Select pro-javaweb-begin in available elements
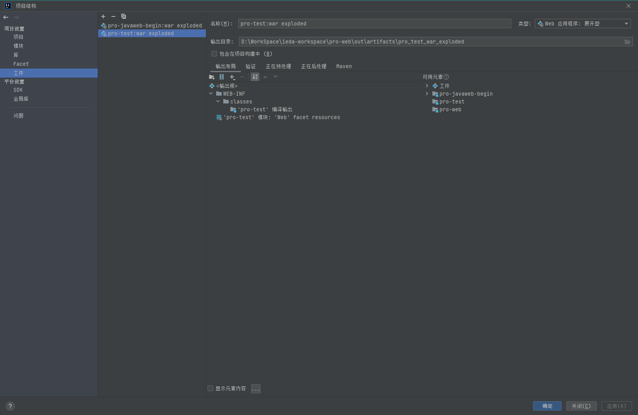Screen dimensions: 638x415 [463, 94]
